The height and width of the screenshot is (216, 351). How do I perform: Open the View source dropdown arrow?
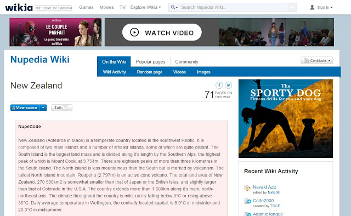pyautogui.click(x=43, y=107)
